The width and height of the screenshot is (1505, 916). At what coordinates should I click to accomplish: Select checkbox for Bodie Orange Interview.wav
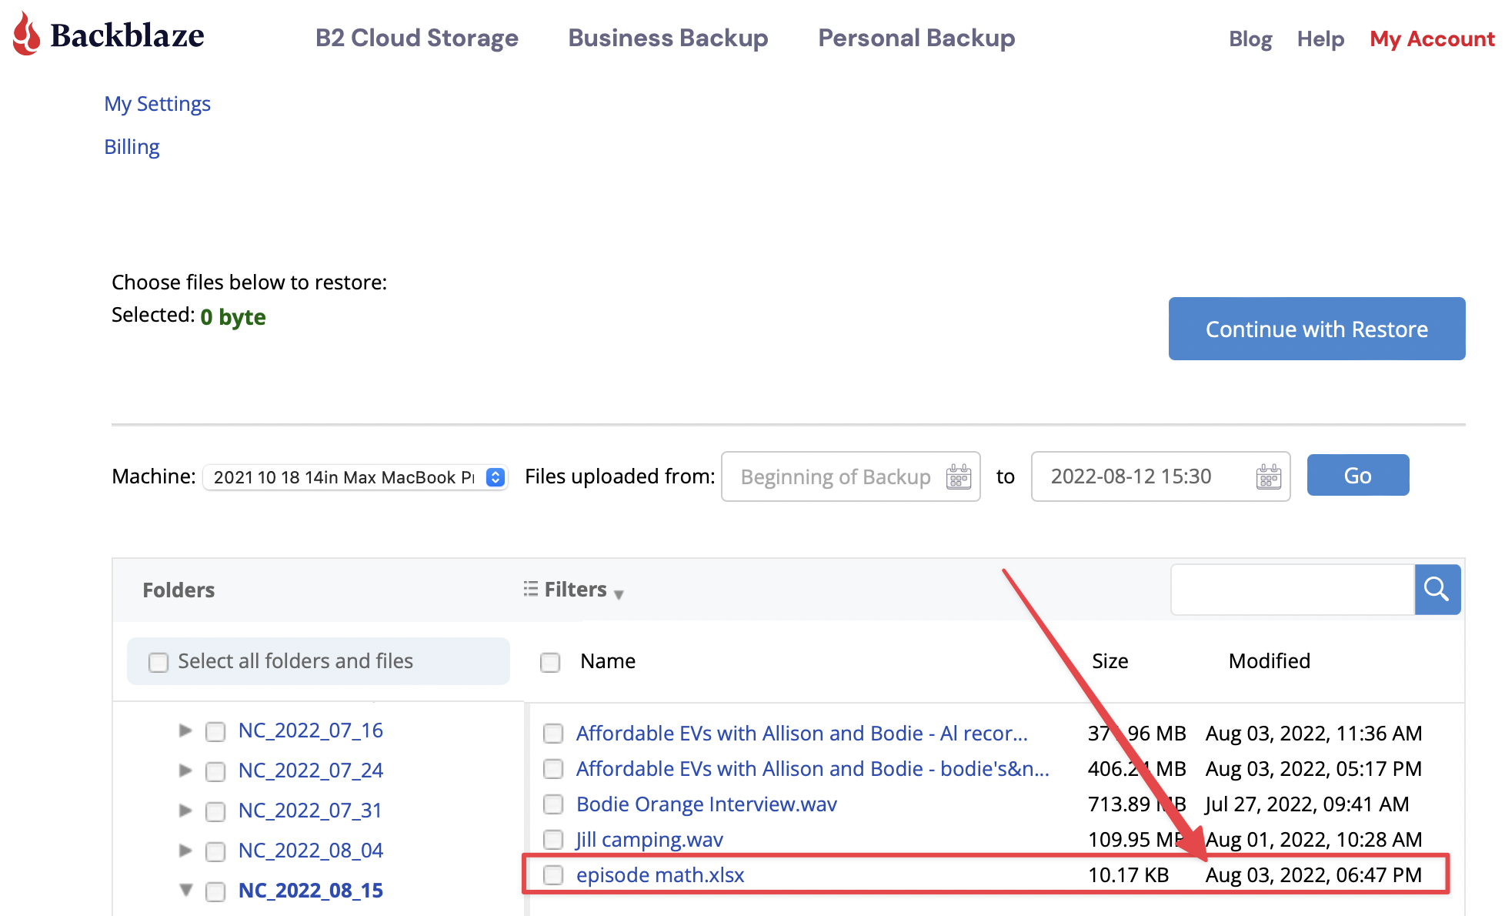[x=553, y=804]
